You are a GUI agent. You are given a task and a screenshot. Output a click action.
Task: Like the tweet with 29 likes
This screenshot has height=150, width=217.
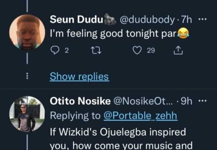click(x=137, y=51)
